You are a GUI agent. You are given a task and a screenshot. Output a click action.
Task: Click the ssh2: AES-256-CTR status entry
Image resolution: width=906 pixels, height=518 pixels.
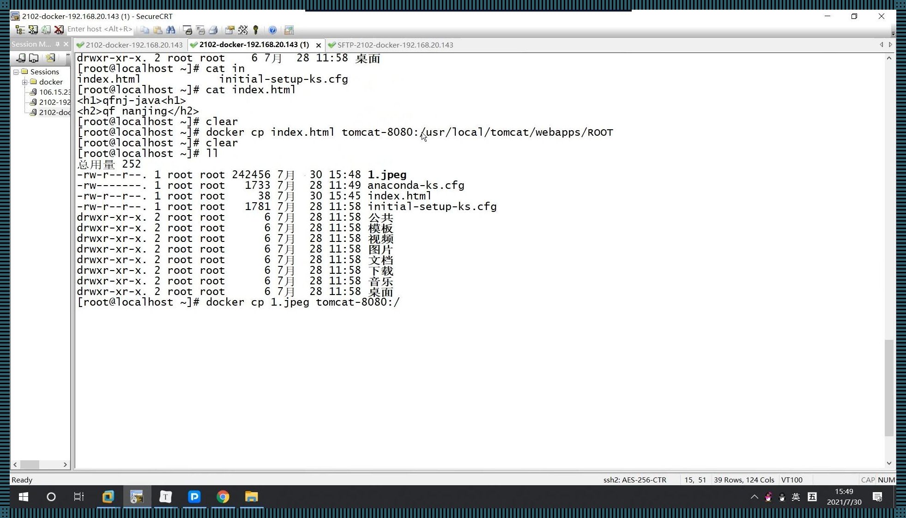[x=634, y=480]
